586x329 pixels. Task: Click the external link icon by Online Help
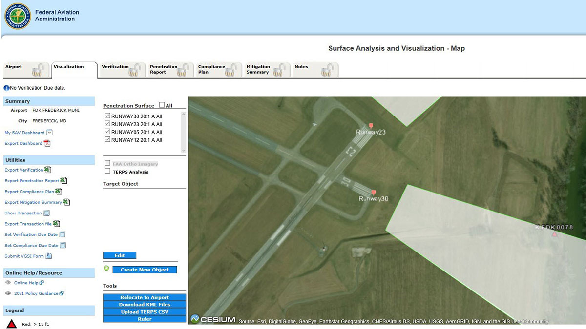click(x=41, y=283)
